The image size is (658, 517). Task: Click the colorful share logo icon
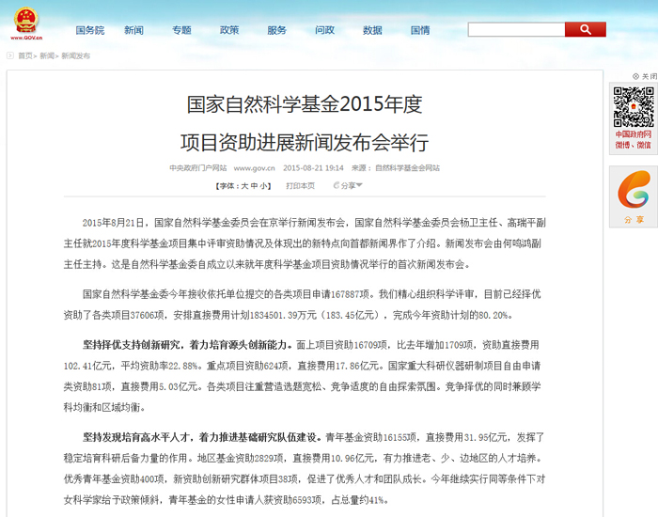click(633, 191)
